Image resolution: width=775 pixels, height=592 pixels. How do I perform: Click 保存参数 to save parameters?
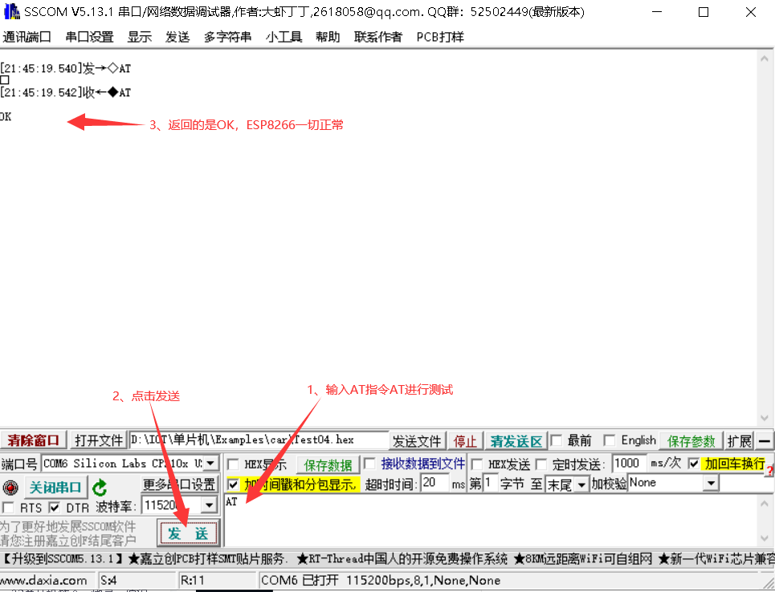click(x=691, y=440)
